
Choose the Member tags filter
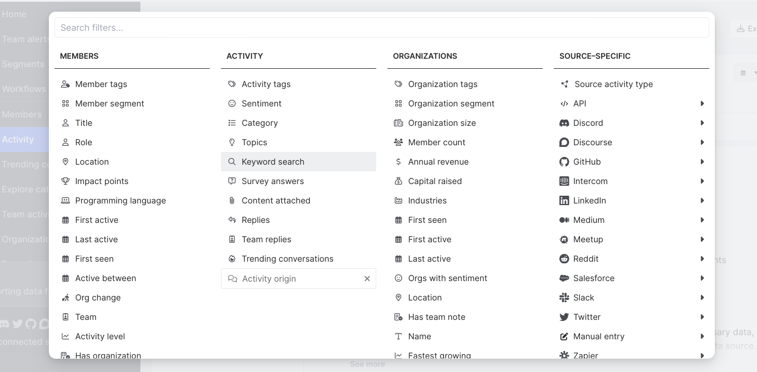[101, 84]
